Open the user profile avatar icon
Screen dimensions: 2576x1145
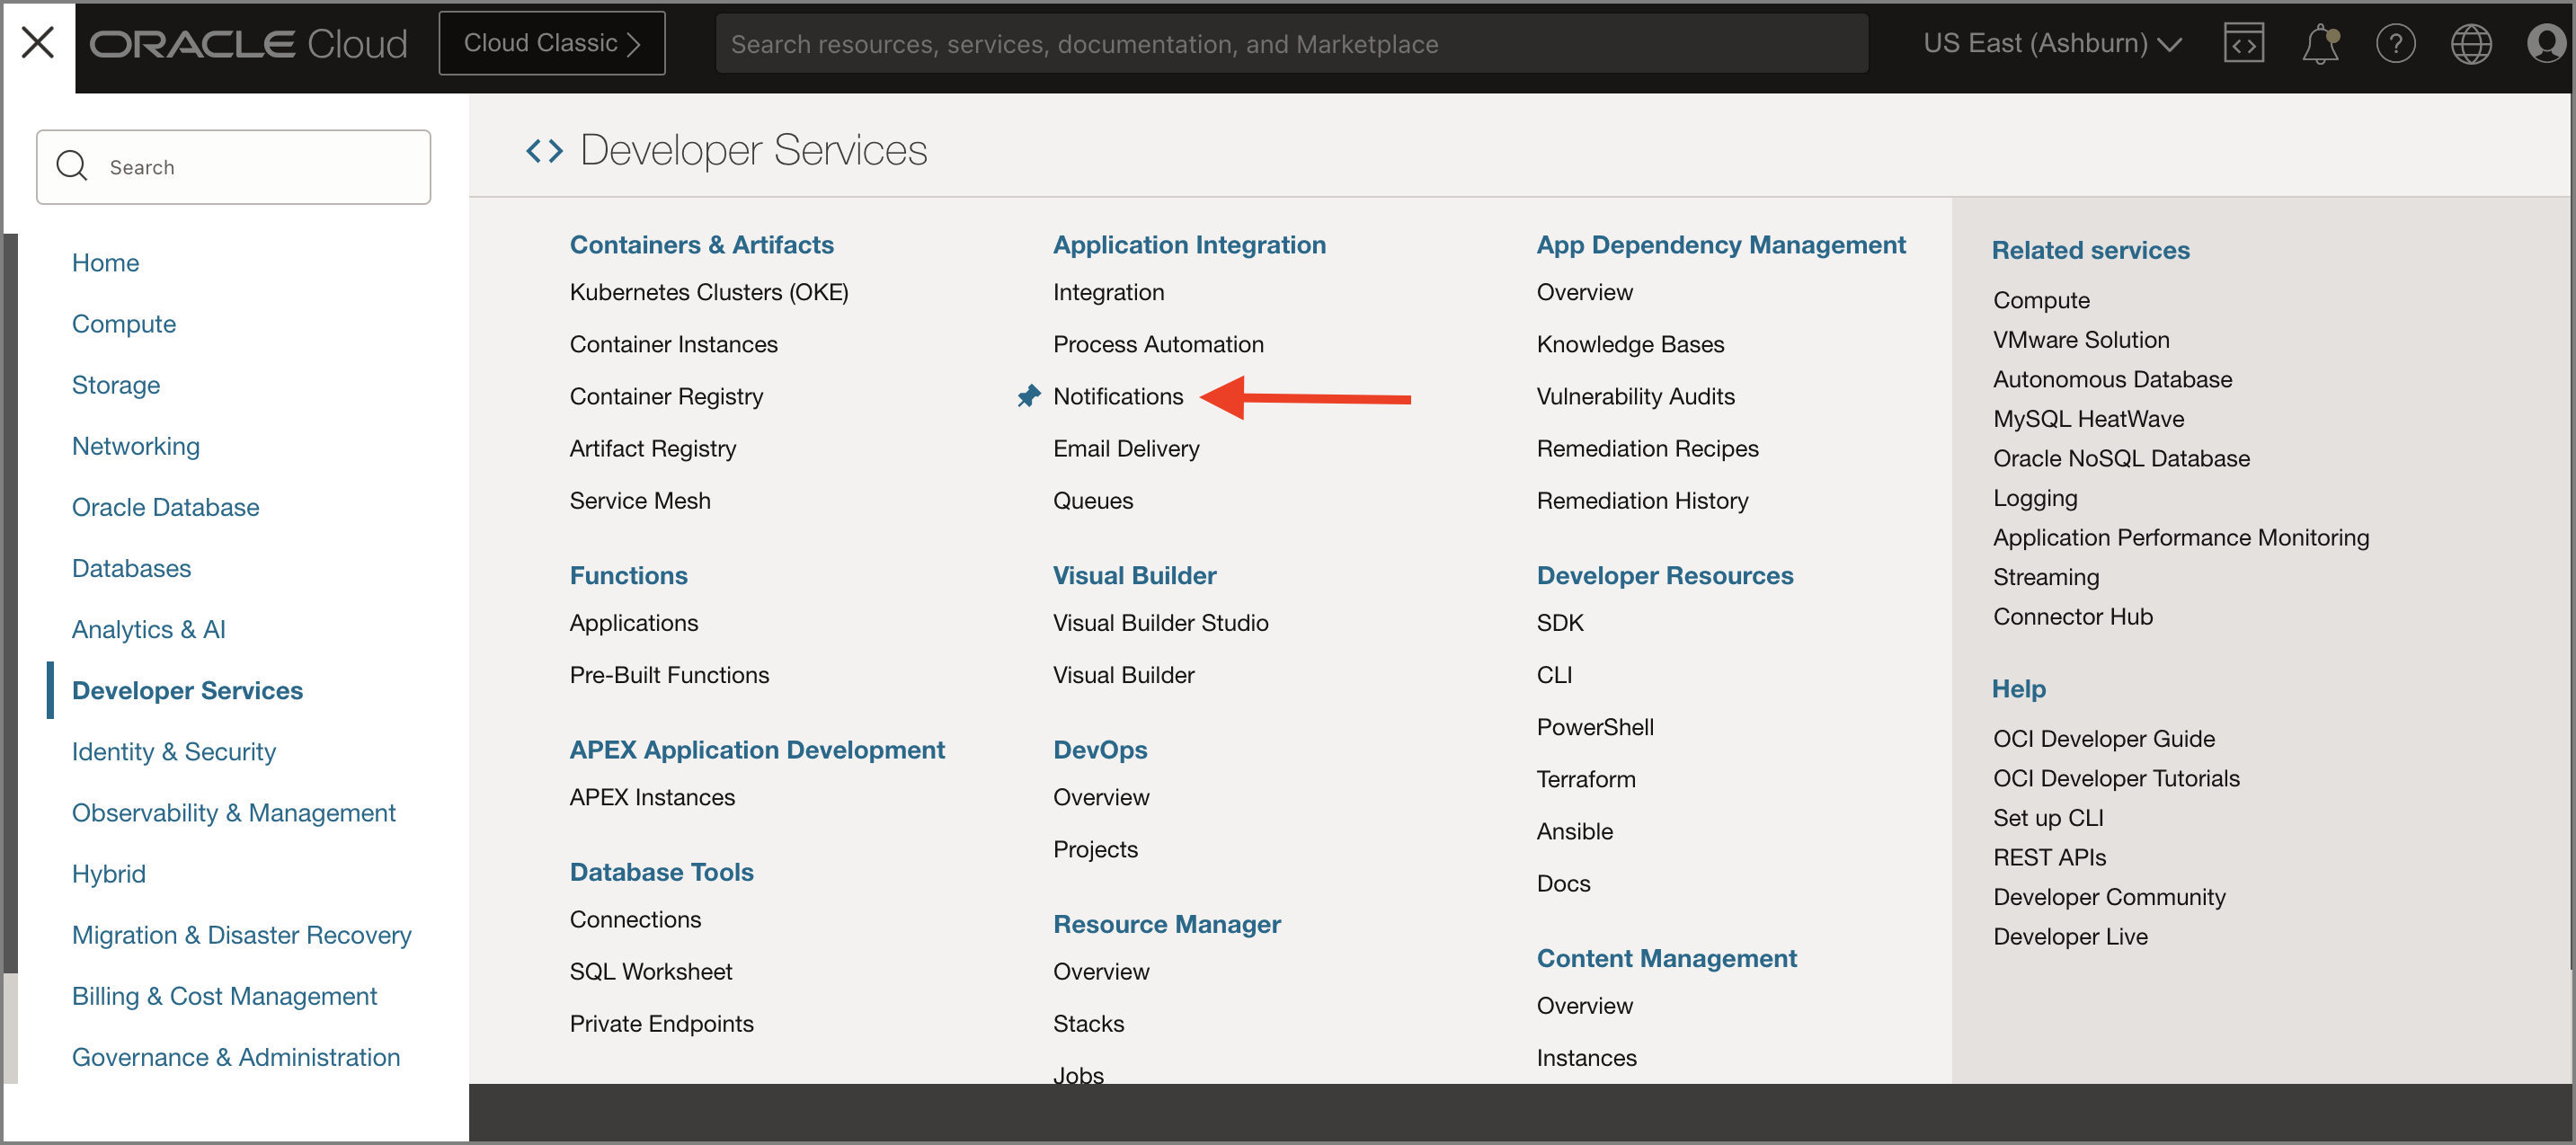point(2546,43)
